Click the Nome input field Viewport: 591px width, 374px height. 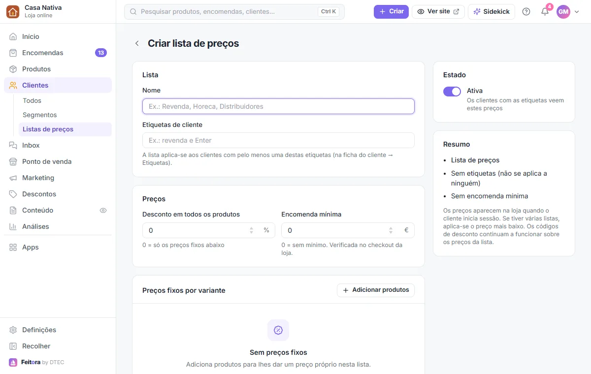coord(278,106)
